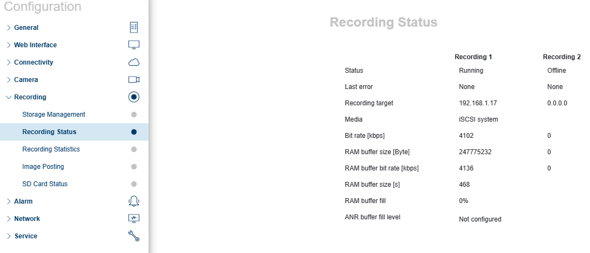This screenshot has height=253, width=590.
Task: Expand the General section chevron
Action: [x=9, y=28]
